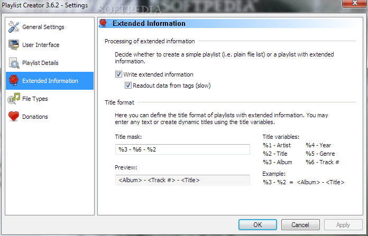
Task: Open the Donations page
Action: [x=50, y=117]
